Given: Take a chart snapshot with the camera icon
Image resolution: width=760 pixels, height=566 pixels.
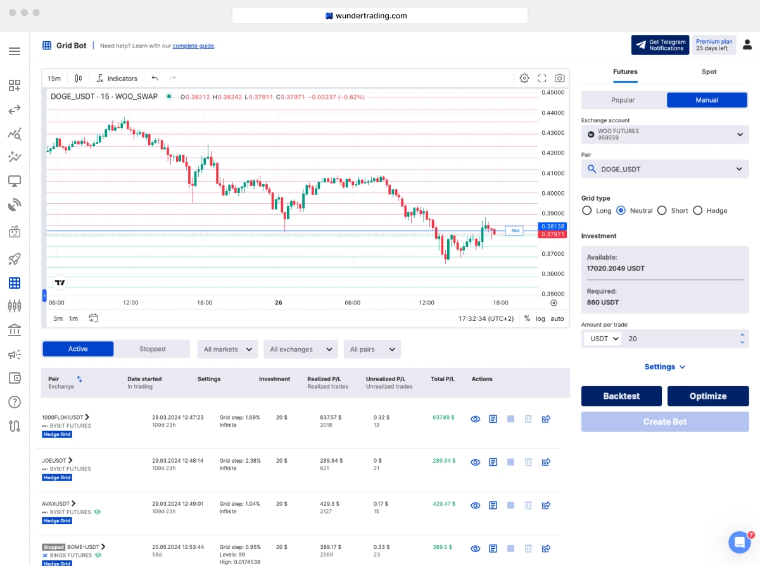Looking at the screenshot, I should (x=559, y=78).
